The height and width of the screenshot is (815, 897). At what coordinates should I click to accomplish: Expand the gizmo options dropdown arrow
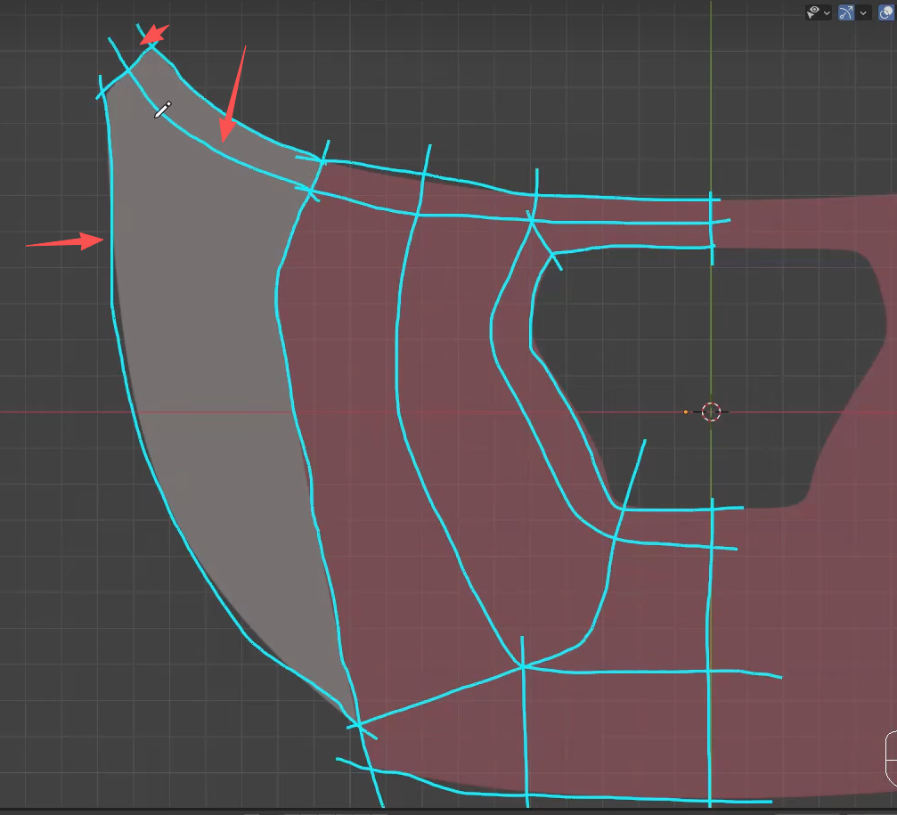(x=863, y=12)
